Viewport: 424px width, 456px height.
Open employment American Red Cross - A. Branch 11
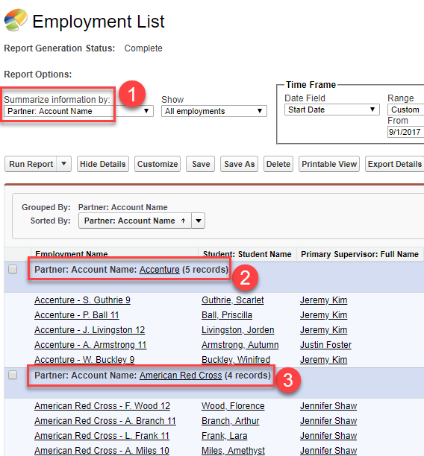(105, 421)
